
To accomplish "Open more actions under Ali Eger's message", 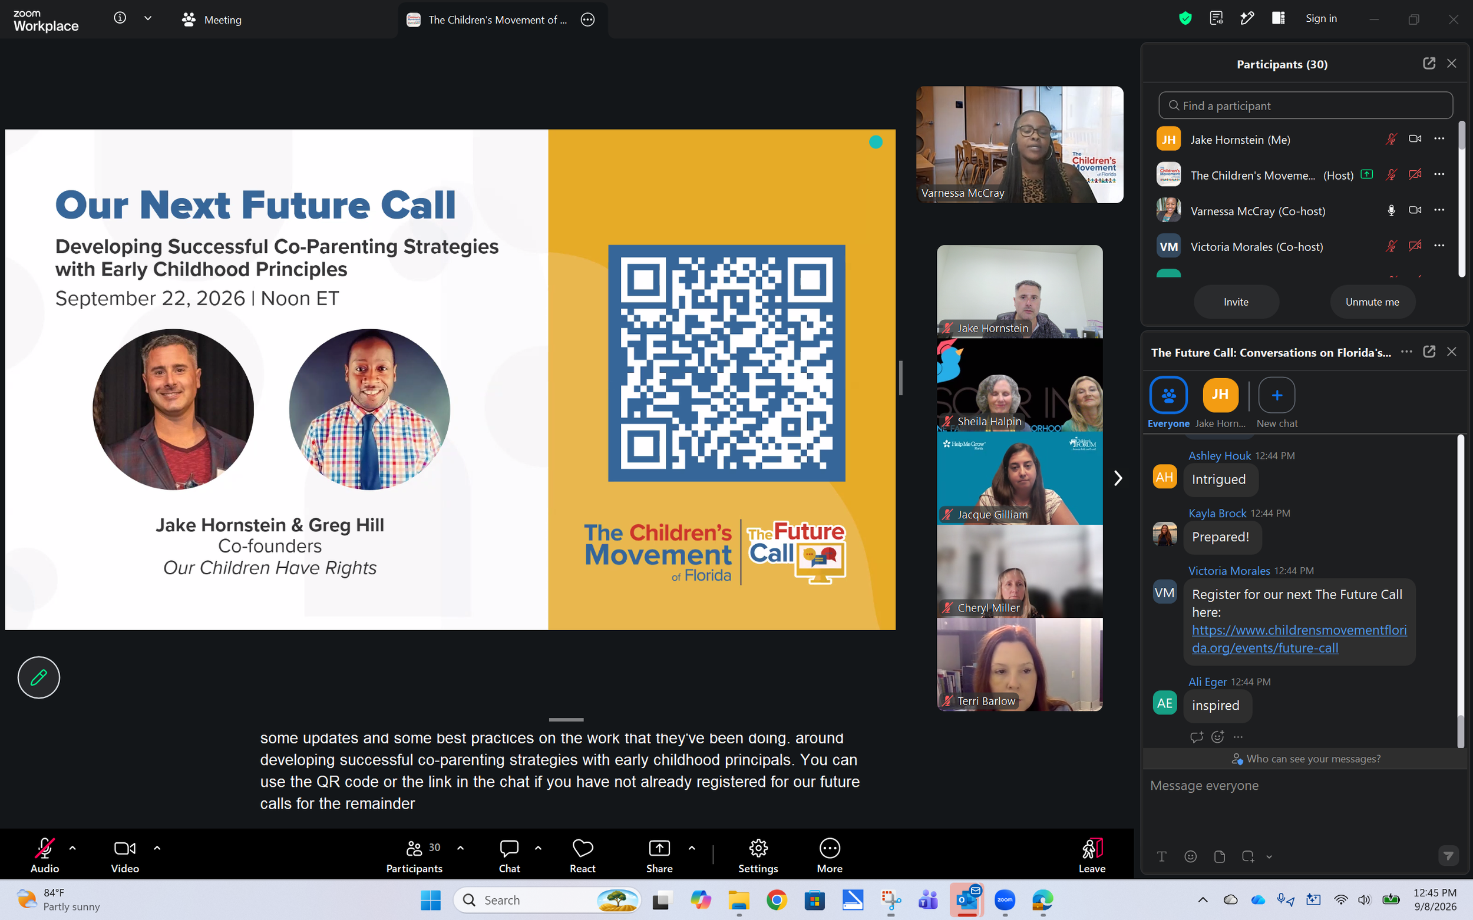I will pos(1238,737).
